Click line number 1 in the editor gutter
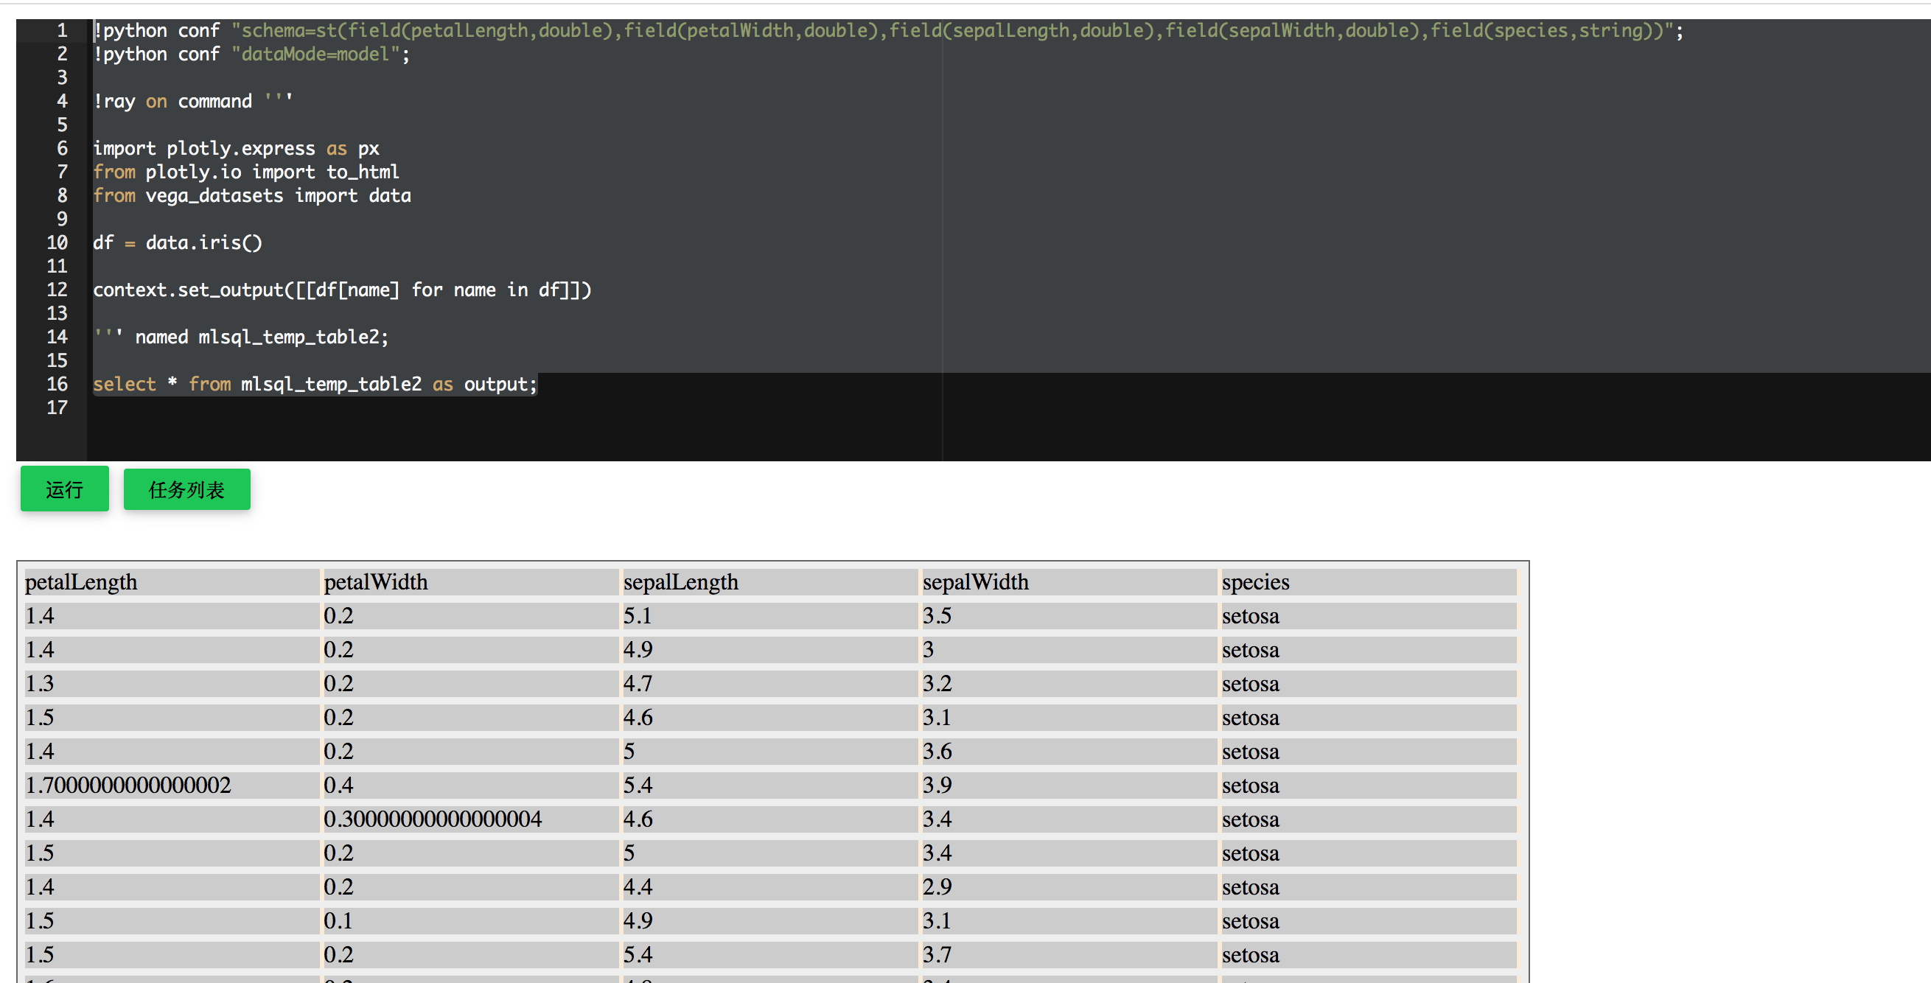 (61, 30)
